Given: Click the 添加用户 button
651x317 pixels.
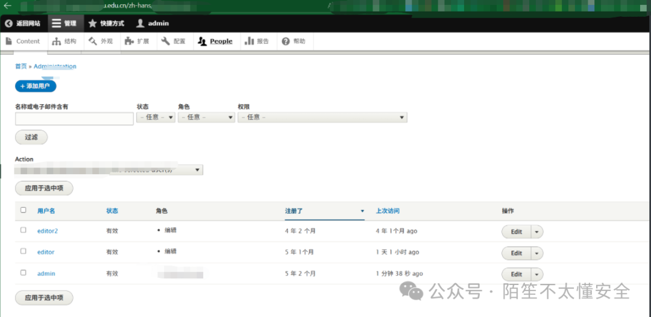Looking at the screenshot, I should pos(36,86).
